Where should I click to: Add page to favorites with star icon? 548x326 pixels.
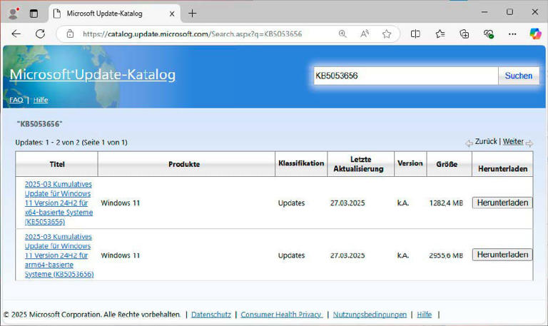coord(387,34)
